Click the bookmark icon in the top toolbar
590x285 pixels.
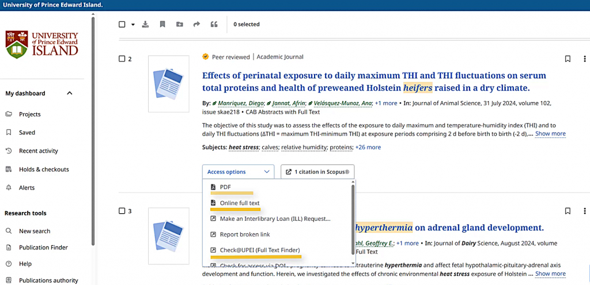(x=162, y=24)
